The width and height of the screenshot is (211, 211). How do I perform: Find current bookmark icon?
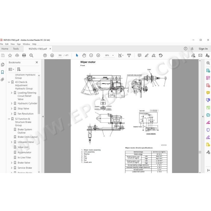pos(19,69)
